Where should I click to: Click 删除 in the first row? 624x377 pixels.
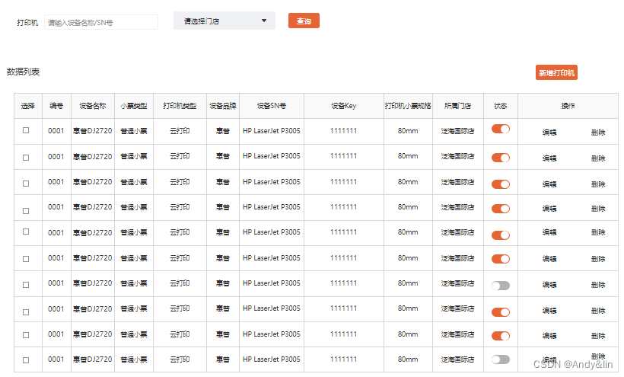tap(598, 133)
